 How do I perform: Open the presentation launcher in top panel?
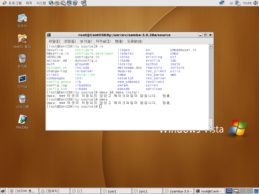click(69, 3)
